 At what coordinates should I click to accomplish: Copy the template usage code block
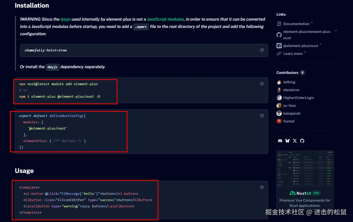[262, 187]
